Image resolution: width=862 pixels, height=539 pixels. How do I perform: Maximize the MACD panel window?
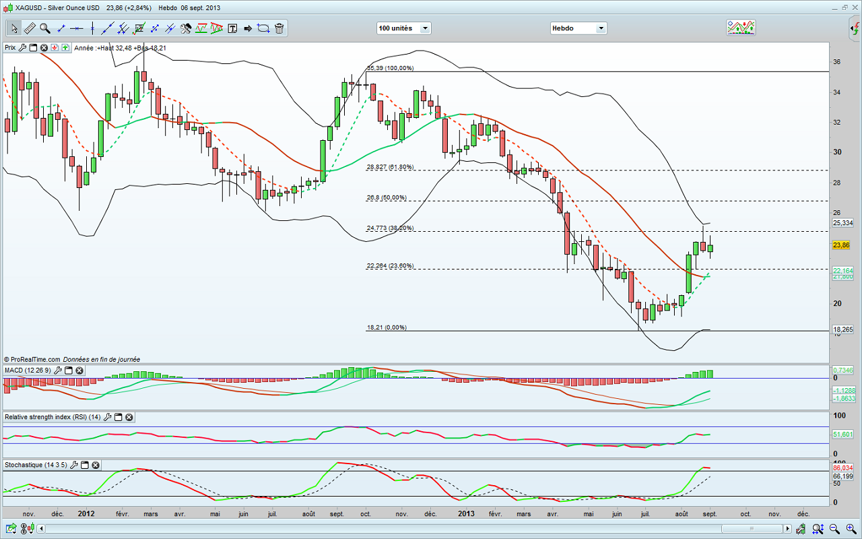coord(69,371)
